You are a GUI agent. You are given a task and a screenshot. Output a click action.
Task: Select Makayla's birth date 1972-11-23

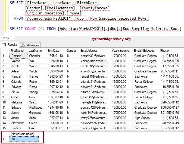tap(55, 102)
